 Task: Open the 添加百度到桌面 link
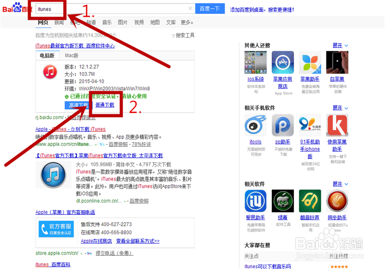[x=262, y=10]
